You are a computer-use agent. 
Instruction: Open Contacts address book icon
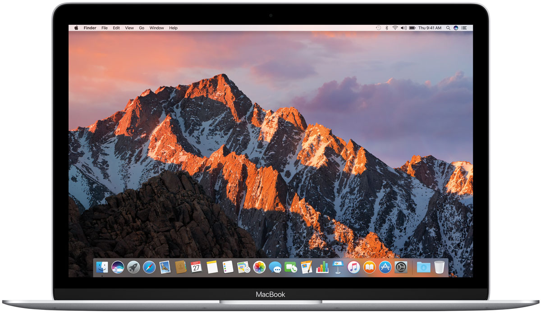point(181,267)
